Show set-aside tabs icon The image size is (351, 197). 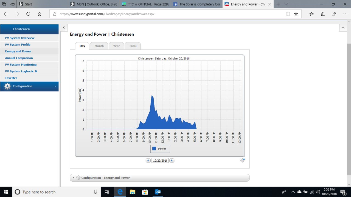pos(4,4)
